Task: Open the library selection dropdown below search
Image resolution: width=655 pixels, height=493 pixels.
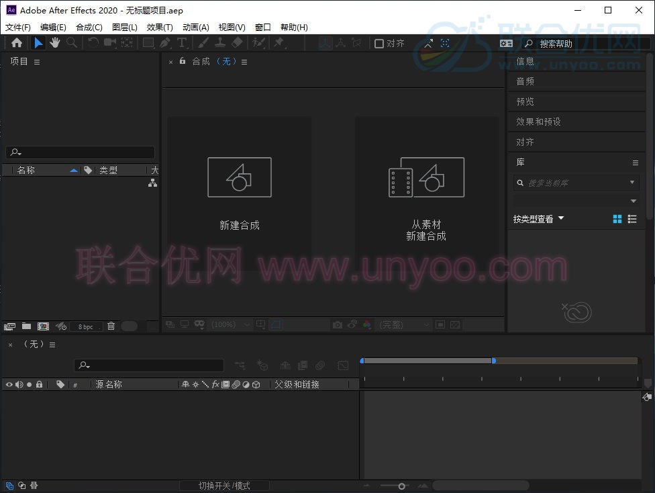Action: (634, 201)
